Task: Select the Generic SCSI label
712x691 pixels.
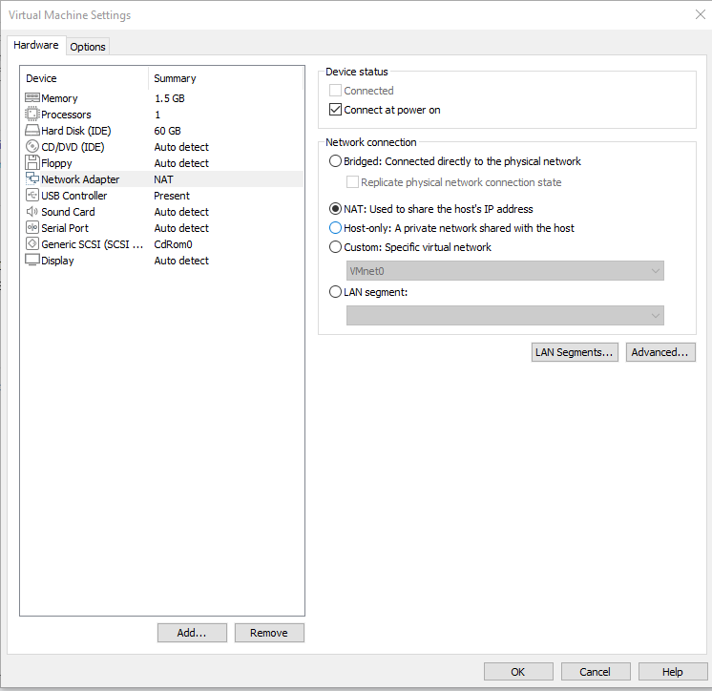Action: [93, 244]
